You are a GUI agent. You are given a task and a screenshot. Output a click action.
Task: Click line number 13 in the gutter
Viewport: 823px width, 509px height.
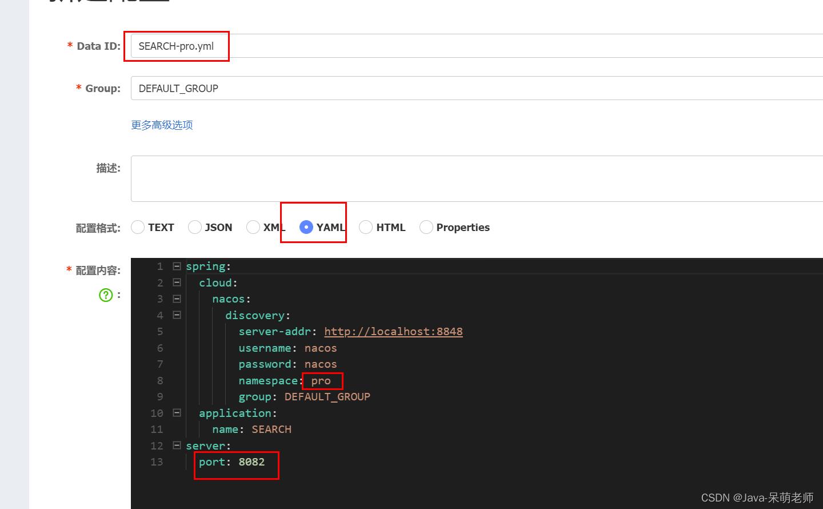(157, 462)
